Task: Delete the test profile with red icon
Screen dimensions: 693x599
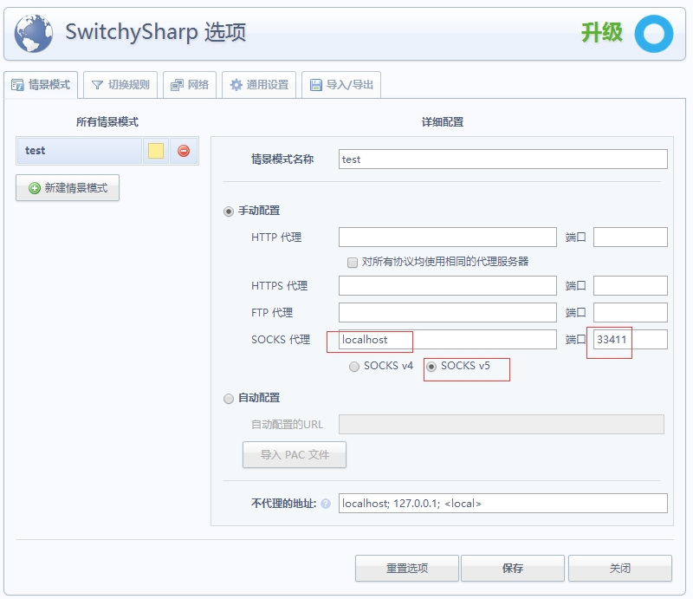Action: [x=184, y=151]
